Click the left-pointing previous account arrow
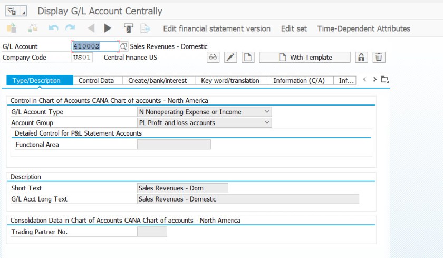Viewport: 443px width, 258px height. pyautogui.click(x=91, y=28)
